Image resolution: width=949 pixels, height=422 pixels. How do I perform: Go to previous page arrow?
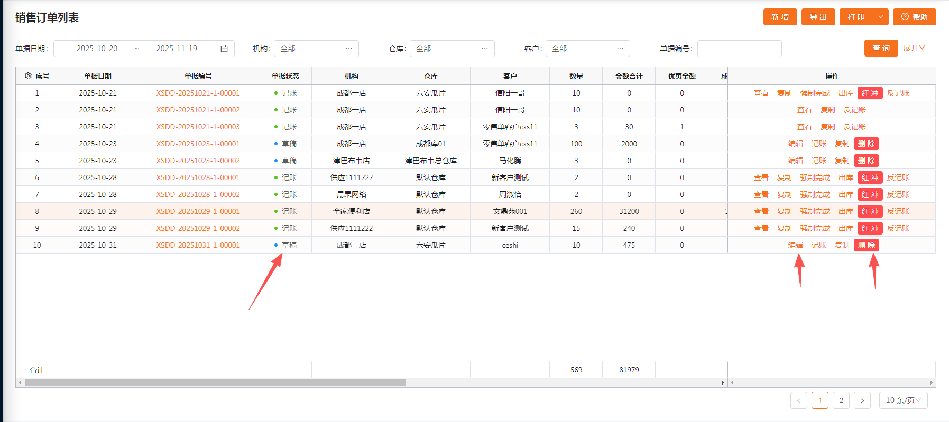click(x=799, y=400)
